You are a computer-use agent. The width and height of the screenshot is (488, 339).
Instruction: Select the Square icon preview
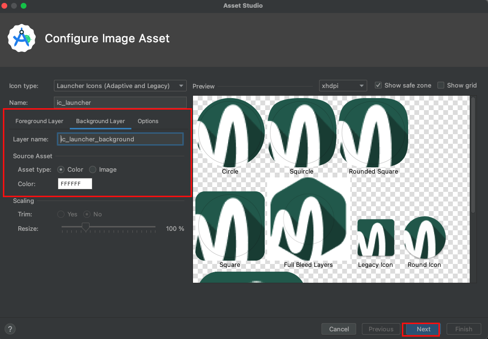tap(231, 226)
